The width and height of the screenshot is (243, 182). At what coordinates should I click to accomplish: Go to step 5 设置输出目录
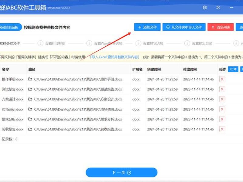(x=198, y=43)
